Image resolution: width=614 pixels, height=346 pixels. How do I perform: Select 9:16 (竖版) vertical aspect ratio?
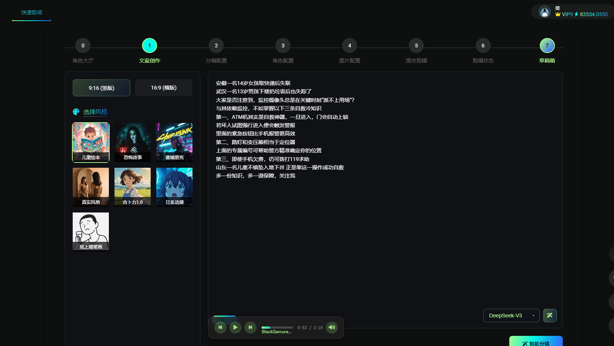101,88
